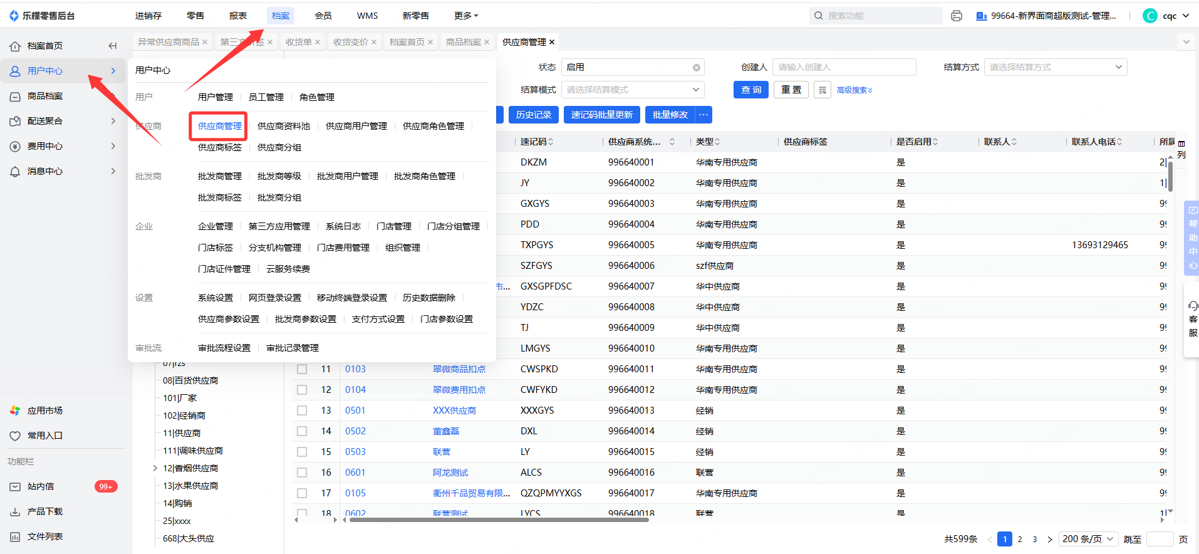Open the 结算方式 dropdown
The width and height of the screenshot is (1199, 554).
click(1055, 67)
